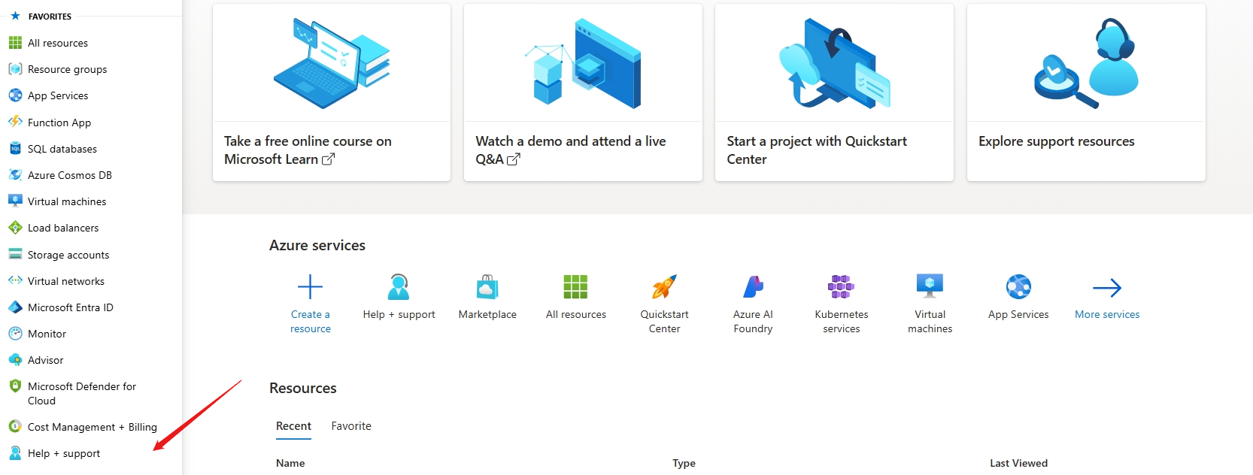Click the All resources grid icon in sidebar
Viewport: 1253px width, 475px height.
[x=15, y=43]
